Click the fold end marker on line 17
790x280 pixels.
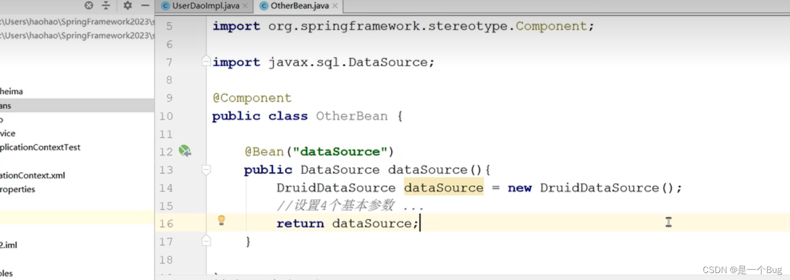tap(206, 241)
